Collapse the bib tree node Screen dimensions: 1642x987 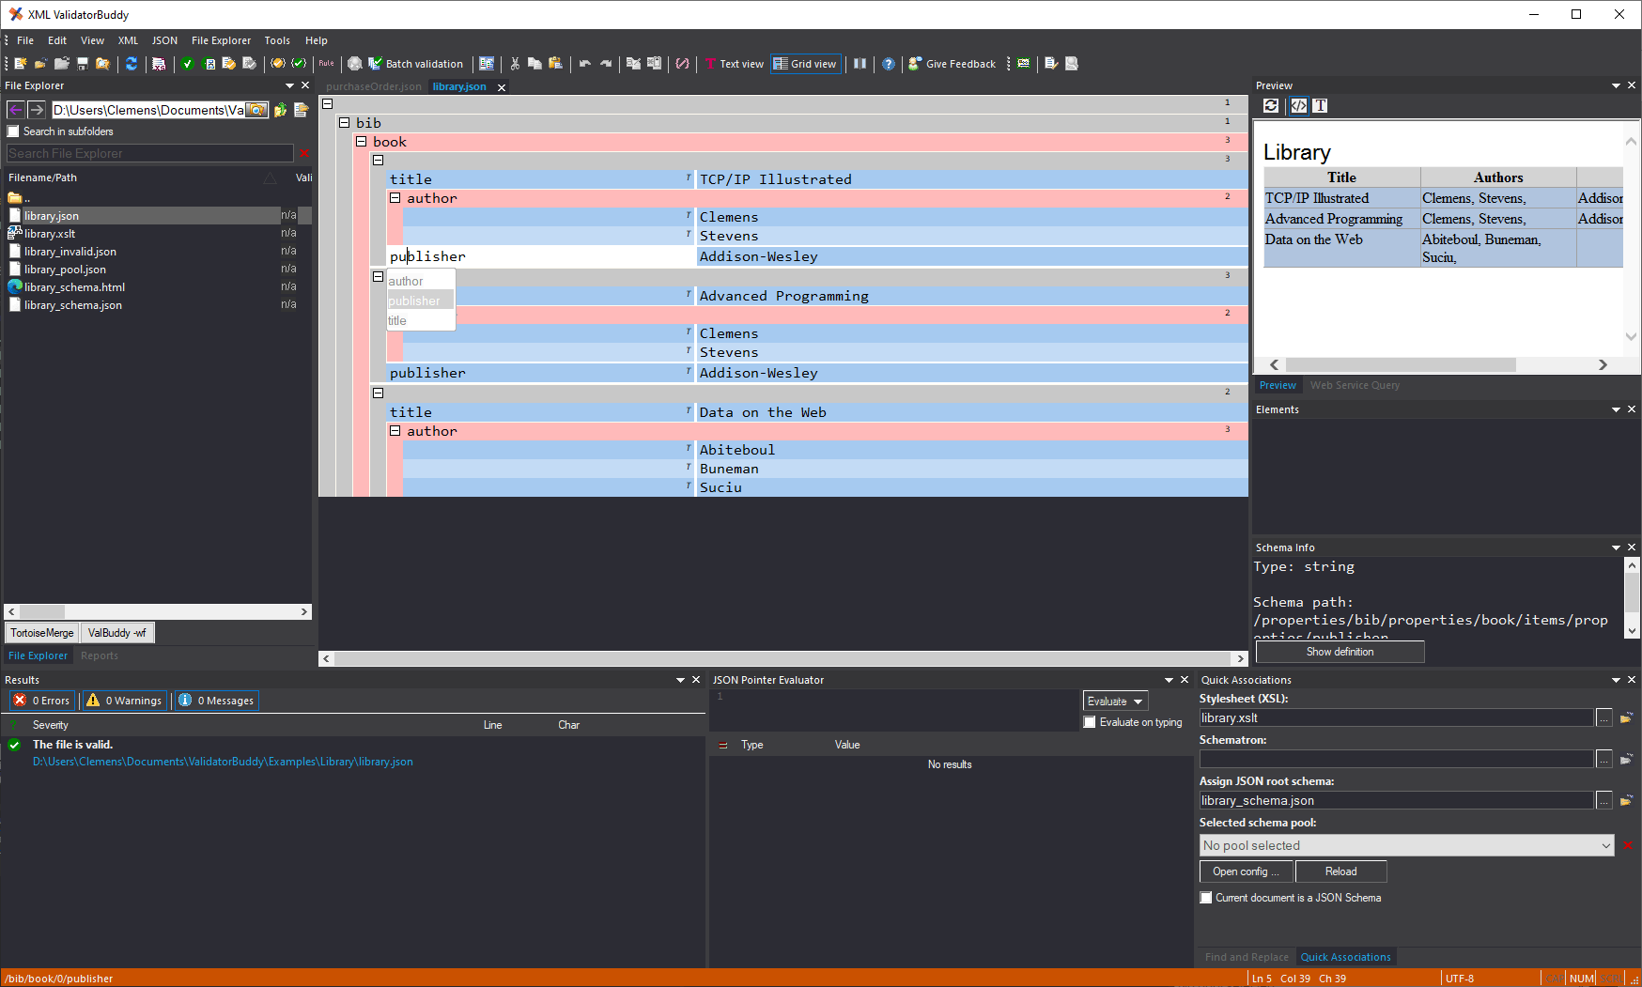click(344, 122)
